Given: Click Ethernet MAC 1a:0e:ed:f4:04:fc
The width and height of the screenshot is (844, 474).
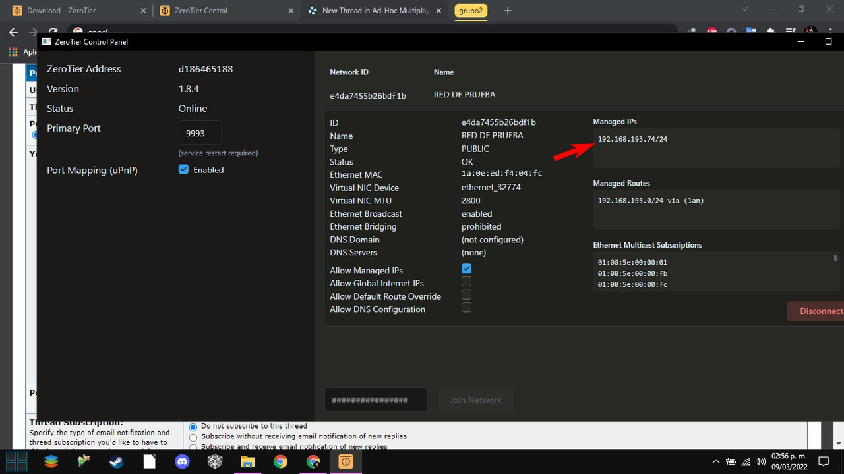Looking at the screenshot, I should (x=502, y=174).
